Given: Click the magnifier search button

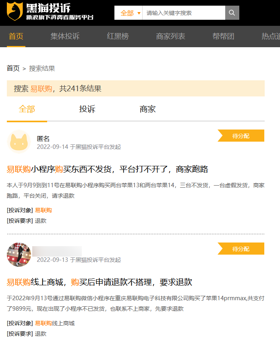Looking at the screenshot, I should pyautogui.click(x=232, y=13).
